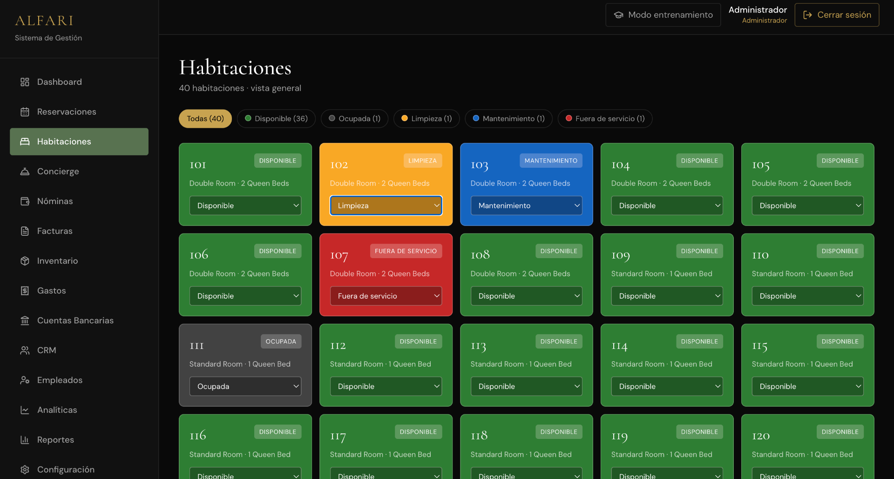
Task: Click the Concierge bell icon
Action: pyautogui.click(x=25, y=171)
